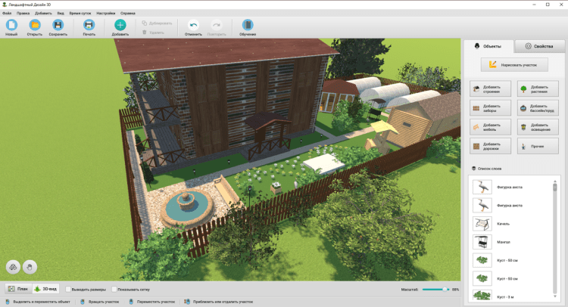Undo the last action with Отменить
Viewport: 568px width, 307px height.
coord(193,26)
